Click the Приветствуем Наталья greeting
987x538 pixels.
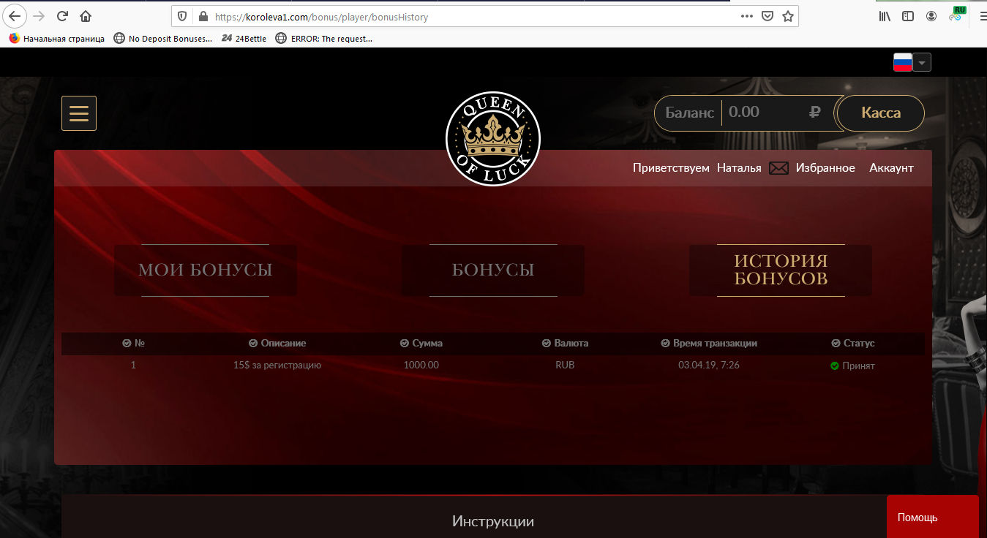pos(697,168)
